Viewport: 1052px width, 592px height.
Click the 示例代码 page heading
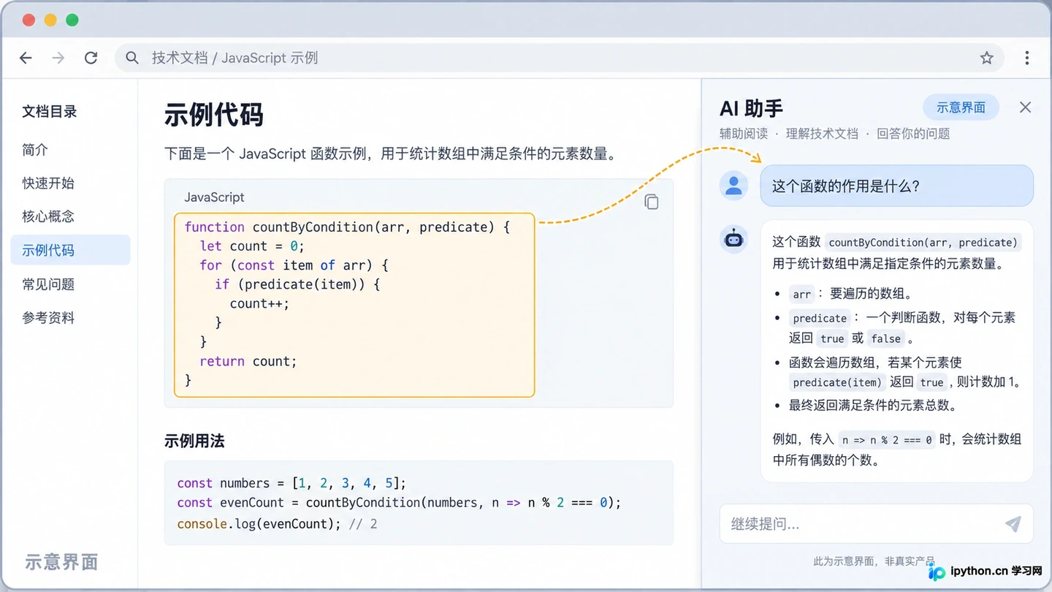[x=213, y=115]
